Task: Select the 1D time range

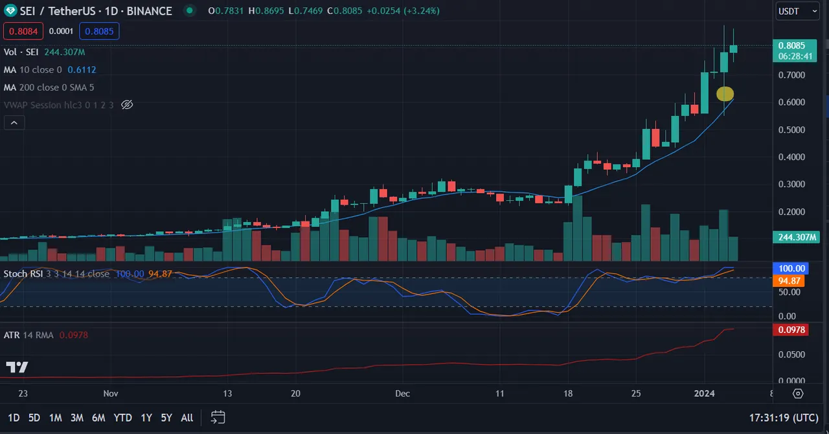Action: (x=14, y=418)
